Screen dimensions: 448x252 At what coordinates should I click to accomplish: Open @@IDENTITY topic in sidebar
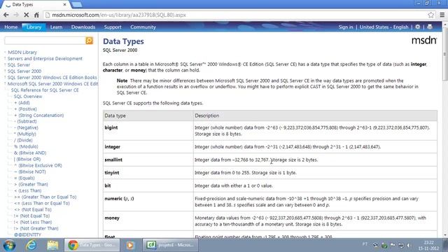point(27,234)
